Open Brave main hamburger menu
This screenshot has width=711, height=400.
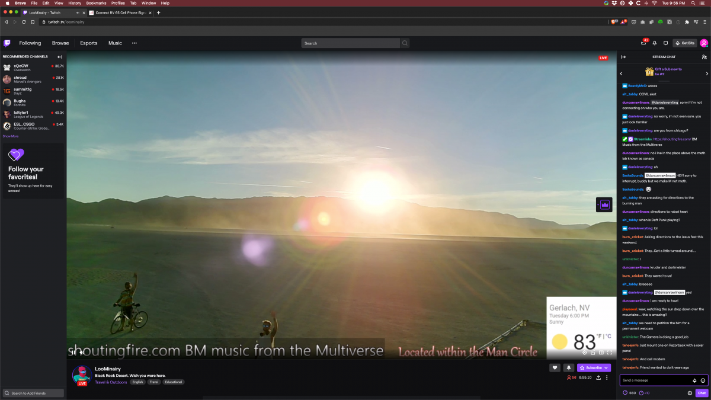click(705, 22)
